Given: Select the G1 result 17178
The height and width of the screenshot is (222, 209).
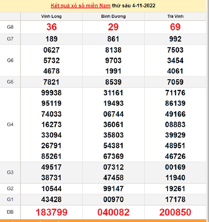Looking at the screenshot, I should 175,200.
